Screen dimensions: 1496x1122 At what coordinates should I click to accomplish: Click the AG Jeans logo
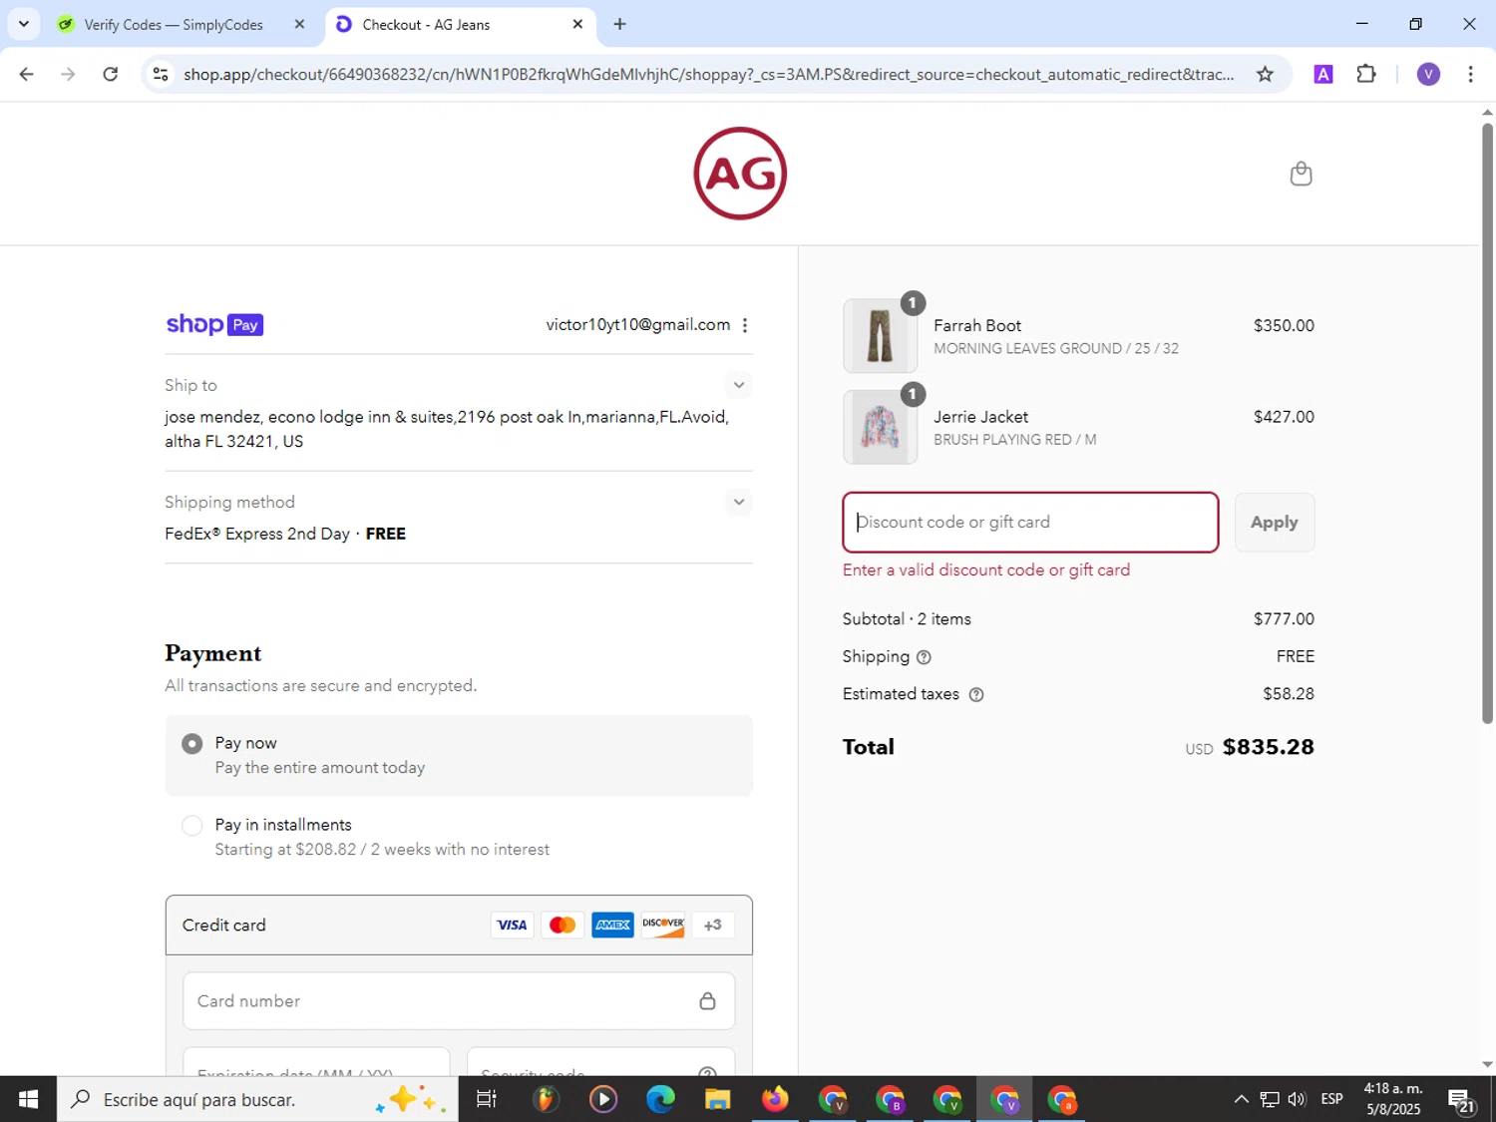(740, 174)
